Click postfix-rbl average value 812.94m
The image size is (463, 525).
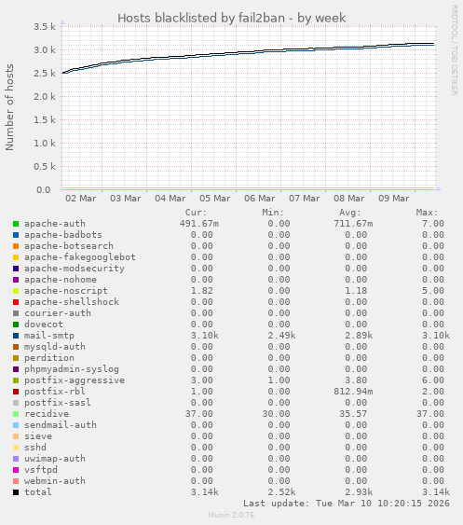[x=353, y=392]
